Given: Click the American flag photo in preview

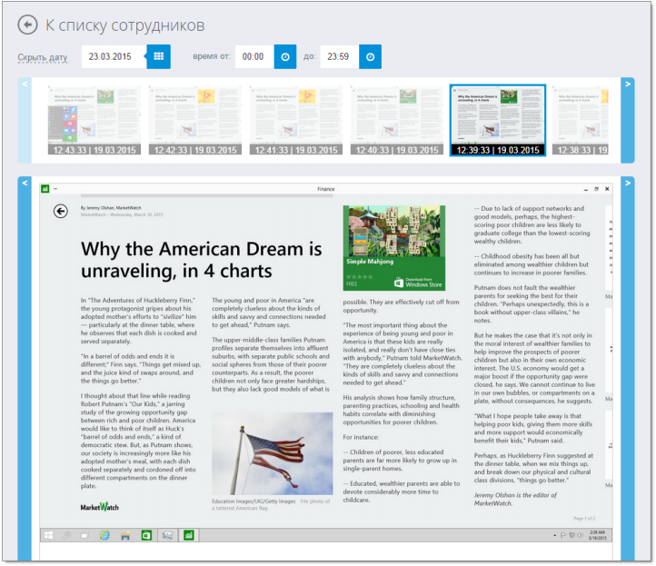Looking at the screenshot, I should click(x=273, y=454).
